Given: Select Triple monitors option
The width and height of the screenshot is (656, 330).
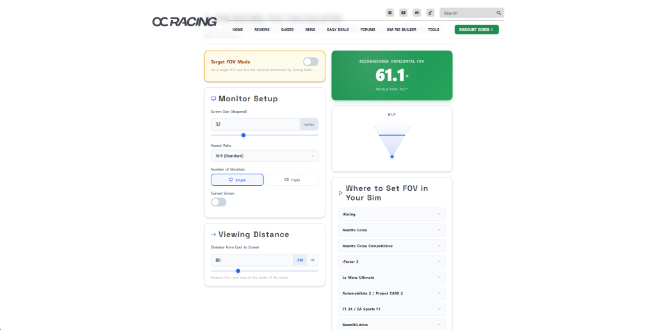Looking at the screenshot, I should pos(291,180).
